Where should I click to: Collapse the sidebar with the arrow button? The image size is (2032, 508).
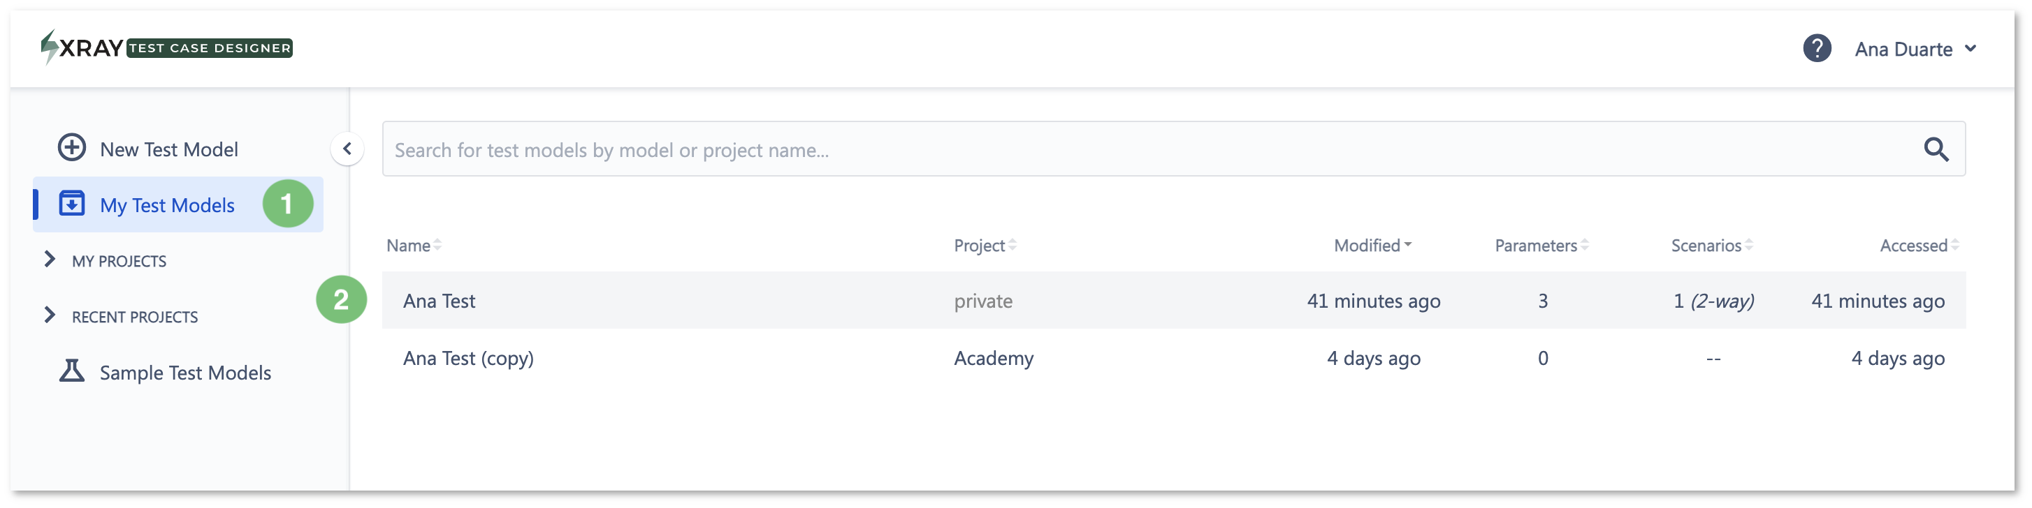click(347, 148)
